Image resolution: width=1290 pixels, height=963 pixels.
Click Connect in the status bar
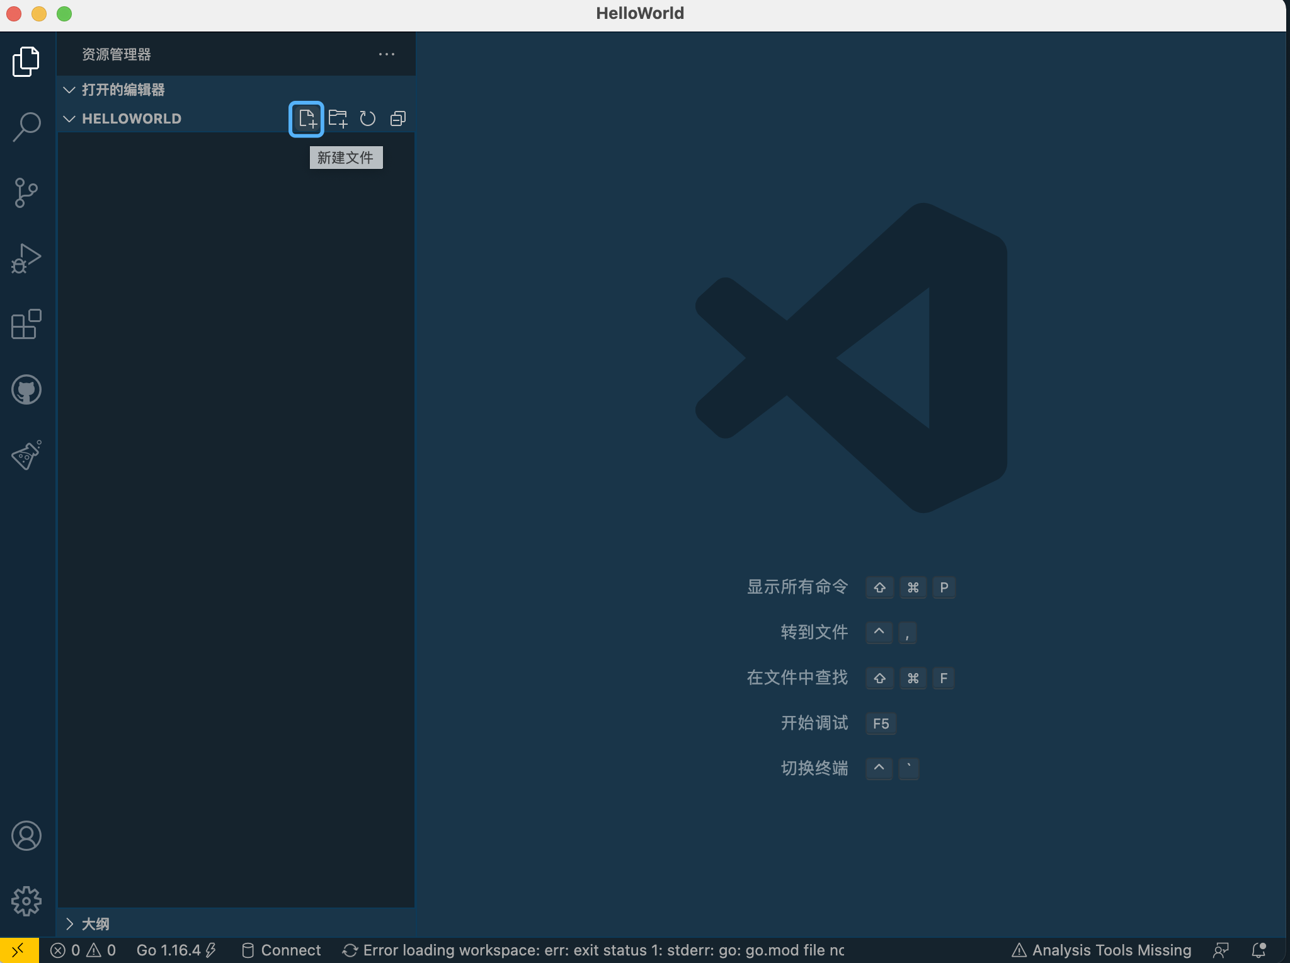pos(282,950)
